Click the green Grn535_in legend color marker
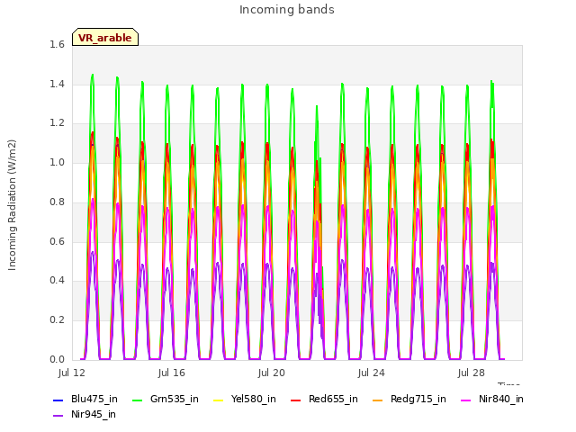 (x=137, y=400)
